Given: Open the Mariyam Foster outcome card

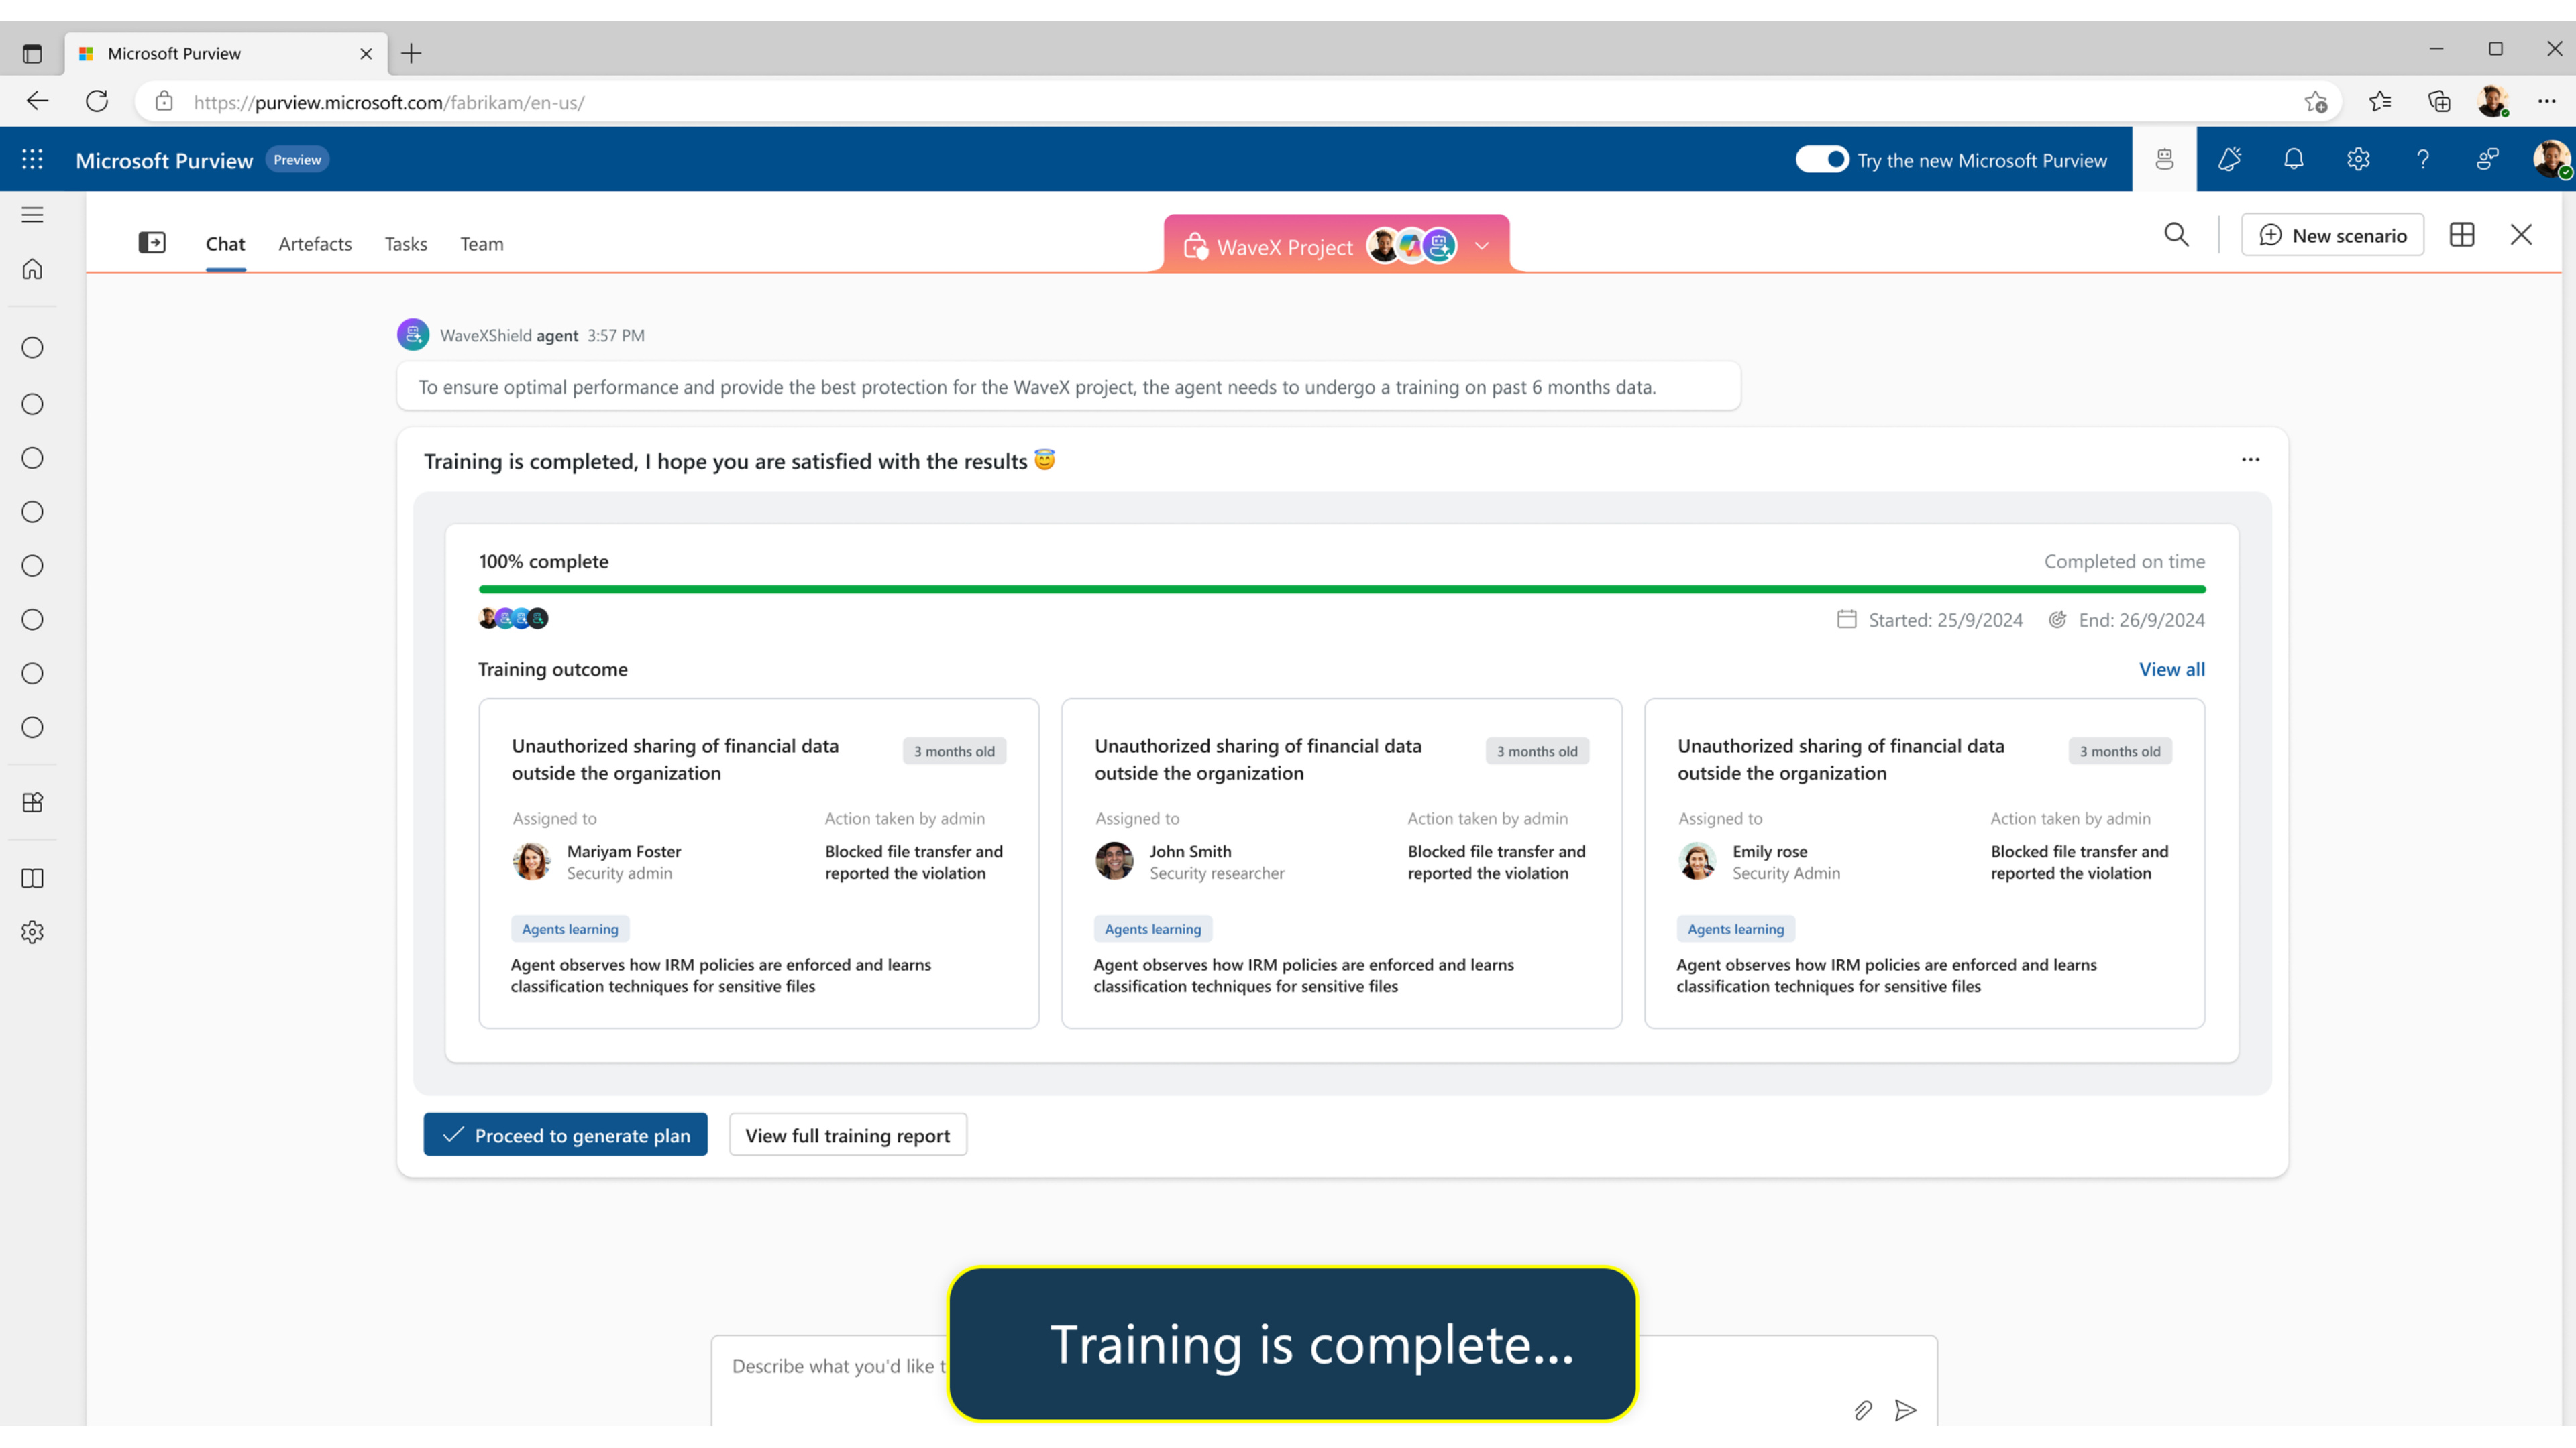Looking at the screenshot, I should click(758, 863).
